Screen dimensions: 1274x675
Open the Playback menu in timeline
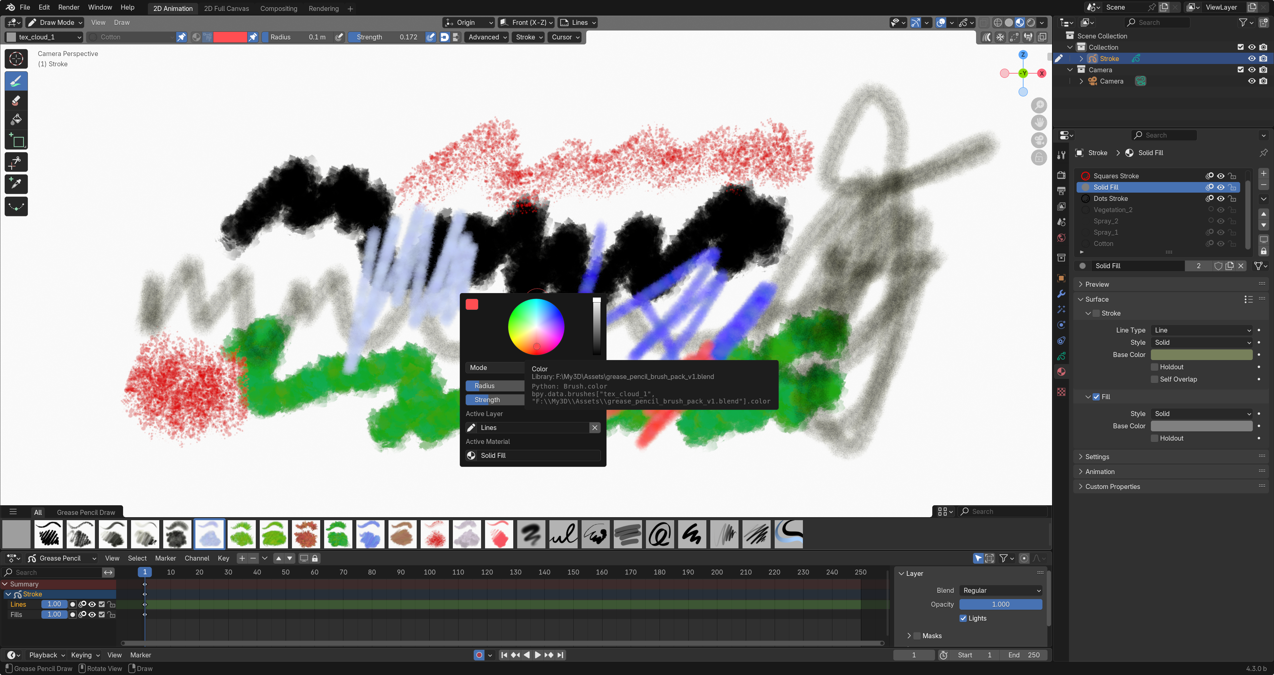pyautogui.click(x=46, y=655)
